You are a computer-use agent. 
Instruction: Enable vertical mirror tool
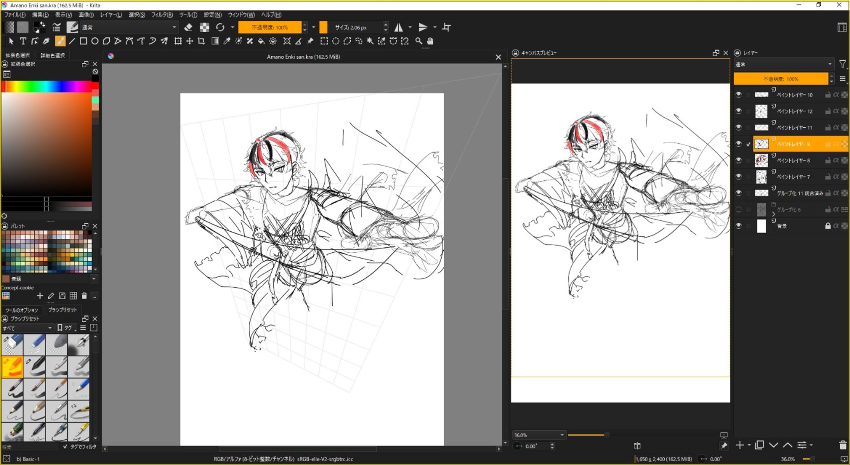[x=423, y=27]
